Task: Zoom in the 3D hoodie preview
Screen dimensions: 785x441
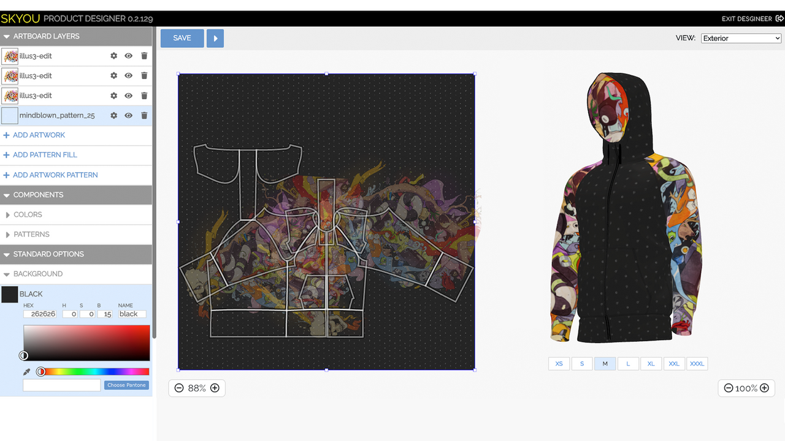Action: tap(765, 388)
